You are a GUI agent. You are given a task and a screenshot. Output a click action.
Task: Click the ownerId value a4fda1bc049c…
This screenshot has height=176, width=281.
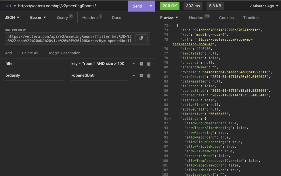point(236,72)
